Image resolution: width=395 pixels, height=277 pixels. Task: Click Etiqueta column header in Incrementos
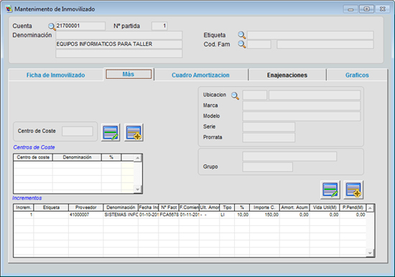click(x=51, y=207)
